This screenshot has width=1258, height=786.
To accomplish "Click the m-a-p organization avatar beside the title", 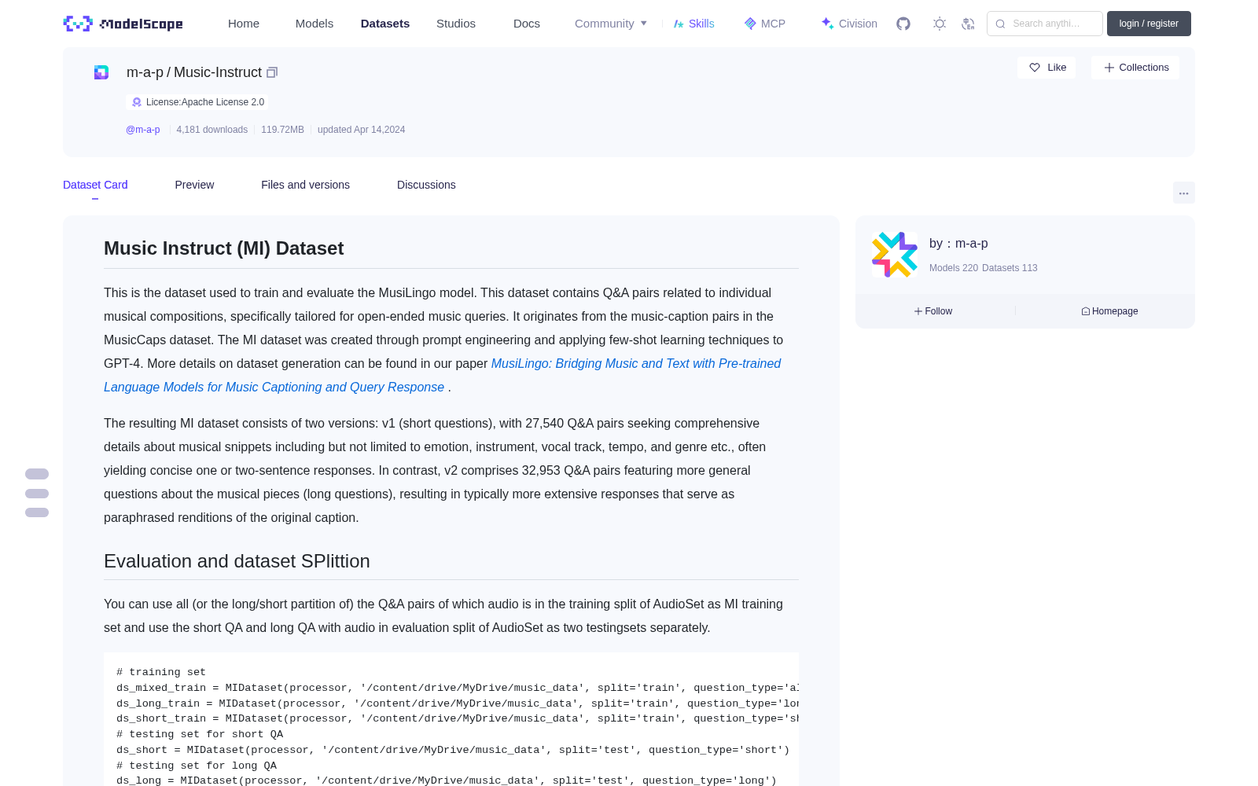I will [x=101, y=72].
